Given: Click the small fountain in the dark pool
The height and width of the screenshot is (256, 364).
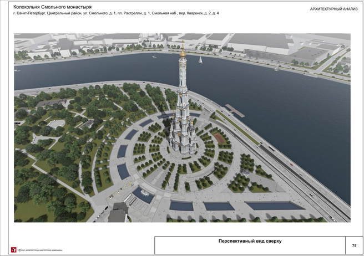Looking at the screenshot, I should [144, 194].
